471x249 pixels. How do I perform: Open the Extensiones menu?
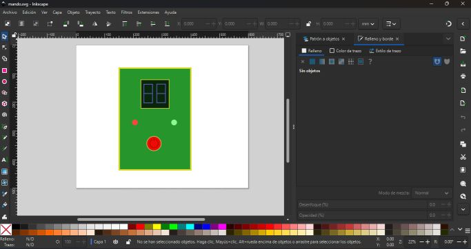click(x=148, y=12)
